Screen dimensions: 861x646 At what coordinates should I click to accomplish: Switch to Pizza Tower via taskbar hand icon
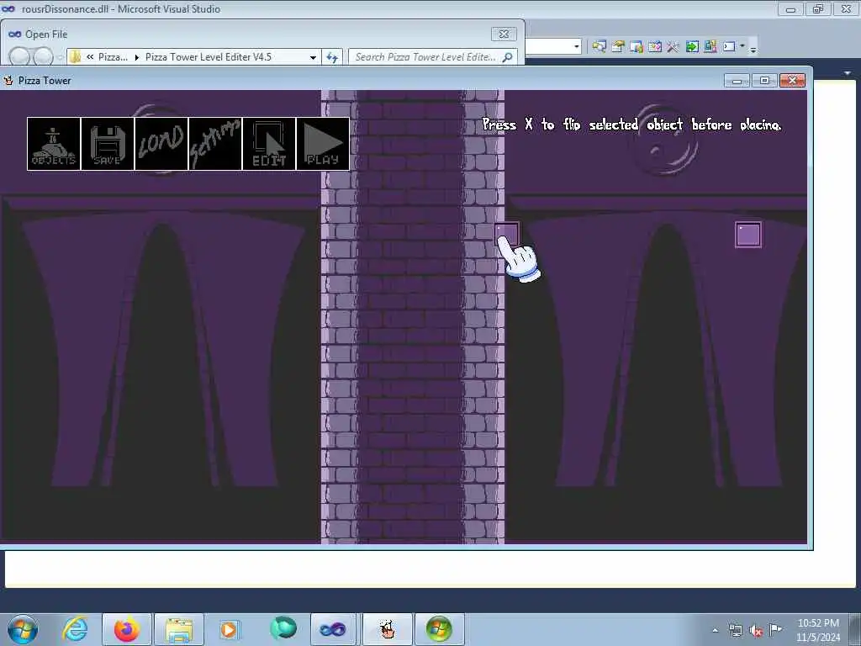[x=387, y=629]
